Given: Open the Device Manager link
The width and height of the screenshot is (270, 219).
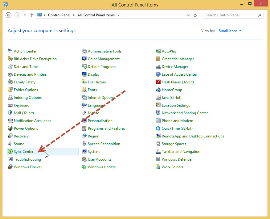Looking at the screenshot, I should 175,67.
